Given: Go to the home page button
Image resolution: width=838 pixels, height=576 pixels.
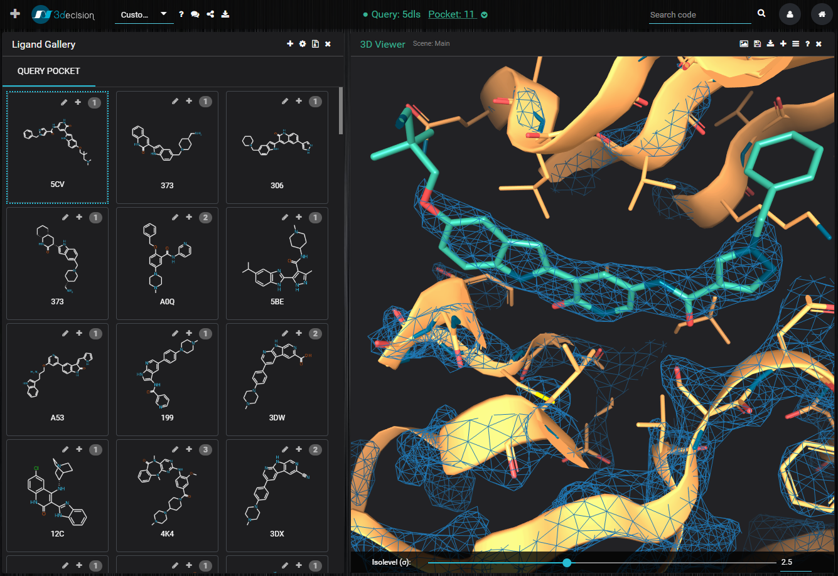Looking at the screenshot, I should [822, 14].
